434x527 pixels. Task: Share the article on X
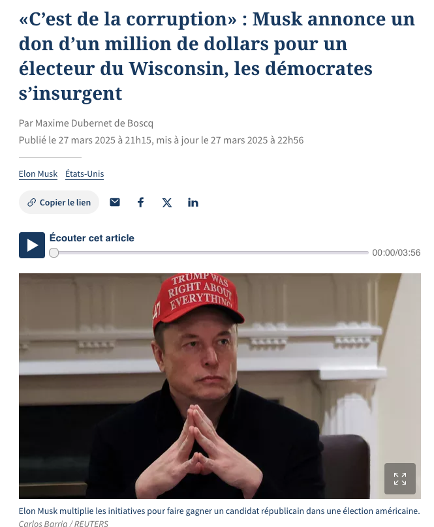(167, 202)
